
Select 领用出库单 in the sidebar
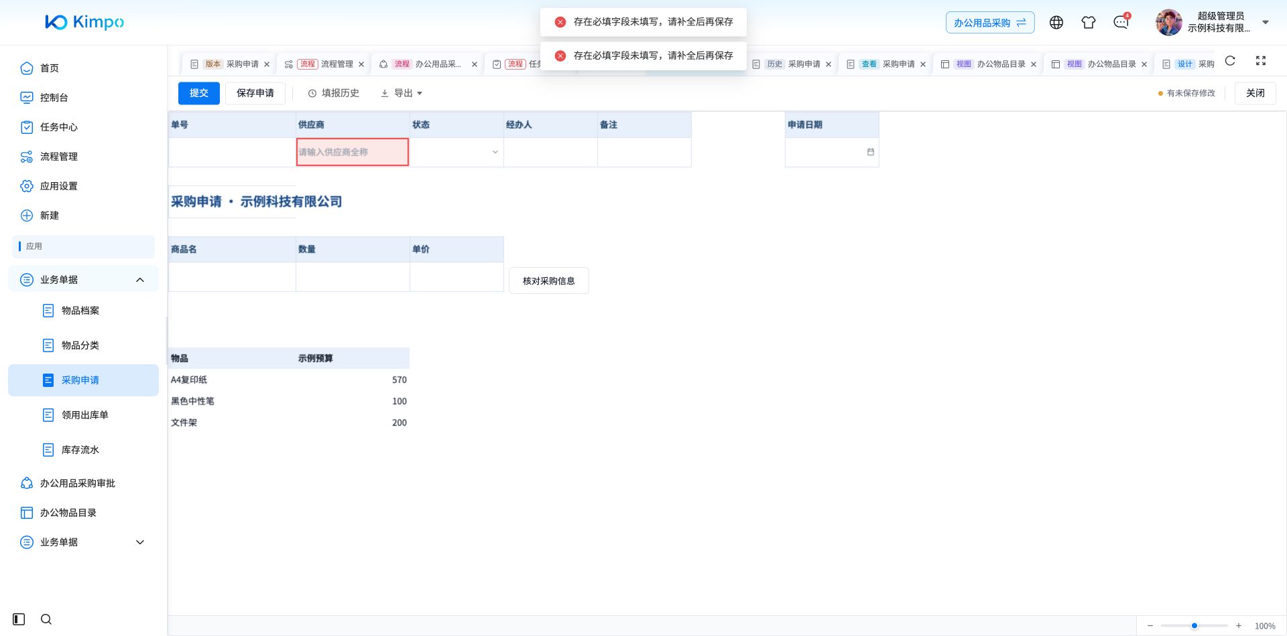[84, 415]
